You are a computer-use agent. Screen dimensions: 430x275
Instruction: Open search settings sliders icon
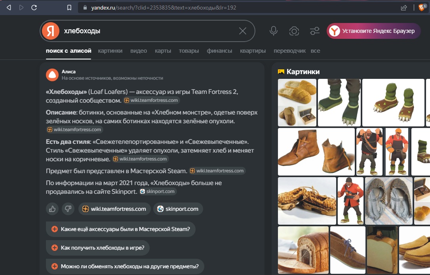pyautogui.click(x=314, y=31)
